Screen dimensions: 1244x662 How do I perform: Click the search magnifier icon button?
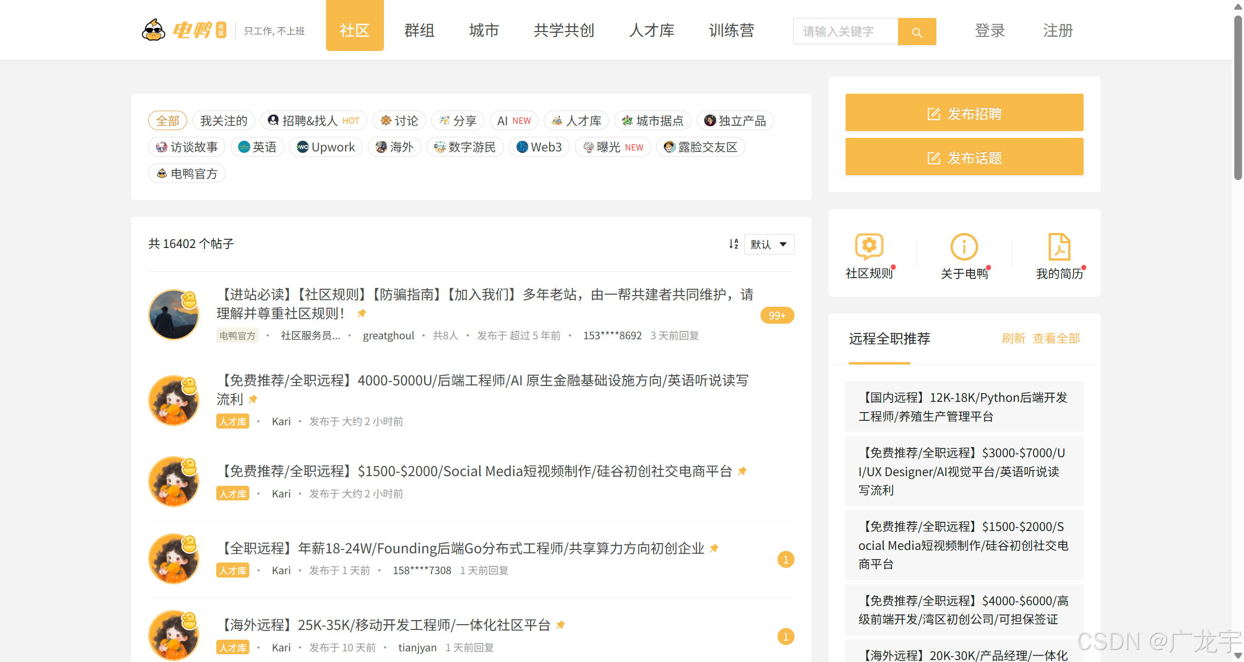(916, 32)
